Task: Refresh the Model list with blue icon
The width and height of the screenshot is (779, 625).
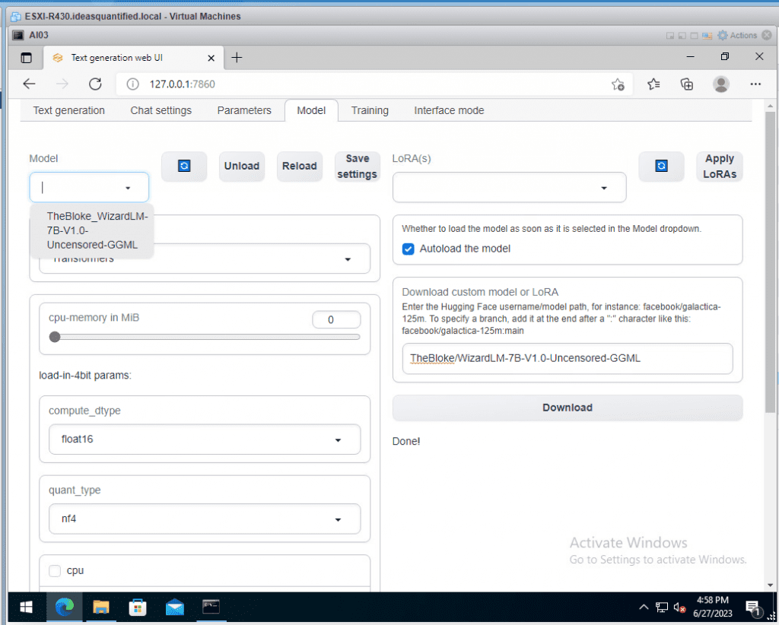Action: 184,166
